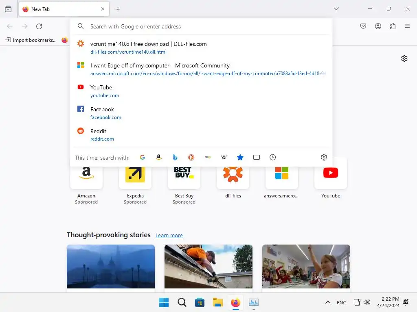Open notifications bell in tray
417x312 pixels.
406,302
